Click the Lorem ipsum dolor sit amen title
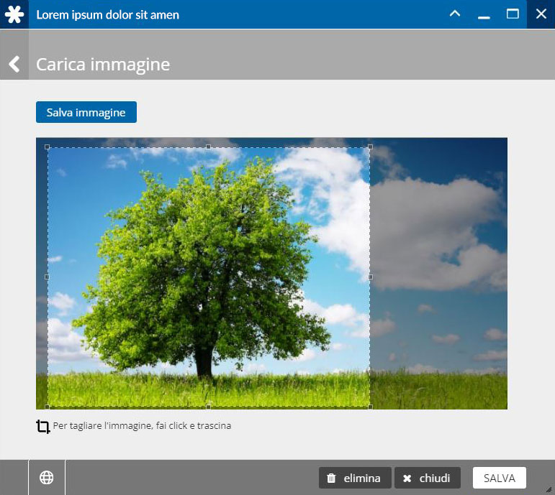The width and height of the screenshot is (555, 495). tap(107, 15)
